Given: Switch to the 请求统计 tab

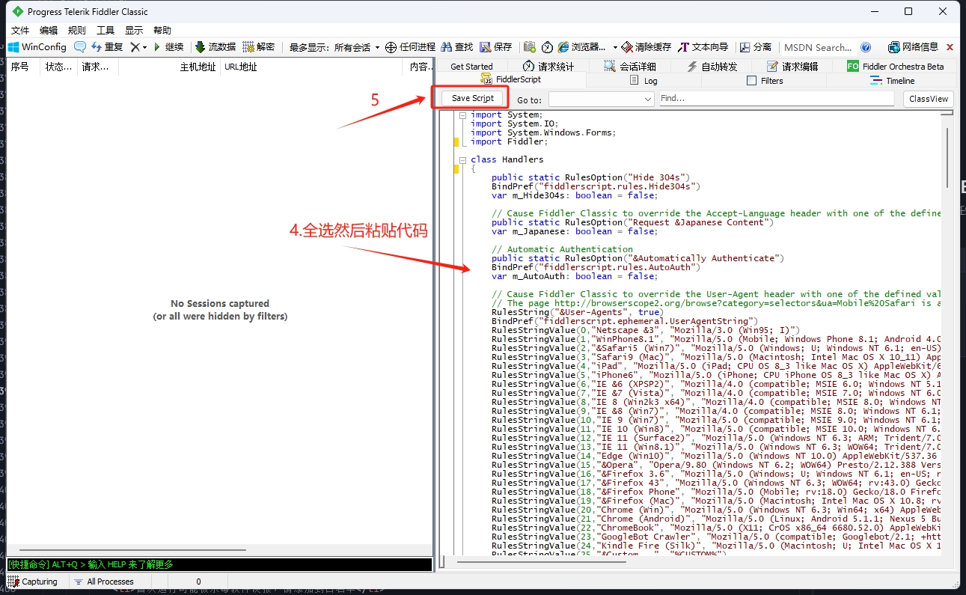Looking at the screenshot, I should [548, 67].
